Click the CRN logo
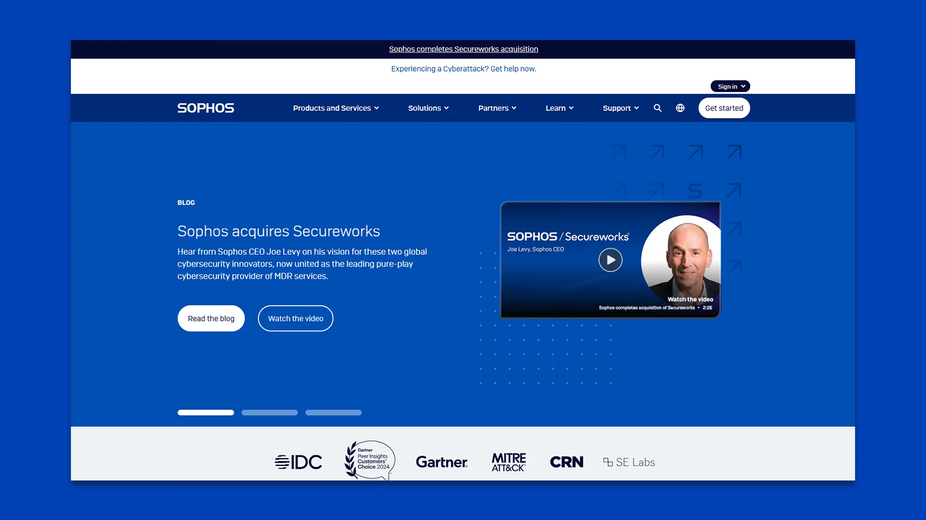This screenshot has height=520, width=926. [x=566, y=462]
